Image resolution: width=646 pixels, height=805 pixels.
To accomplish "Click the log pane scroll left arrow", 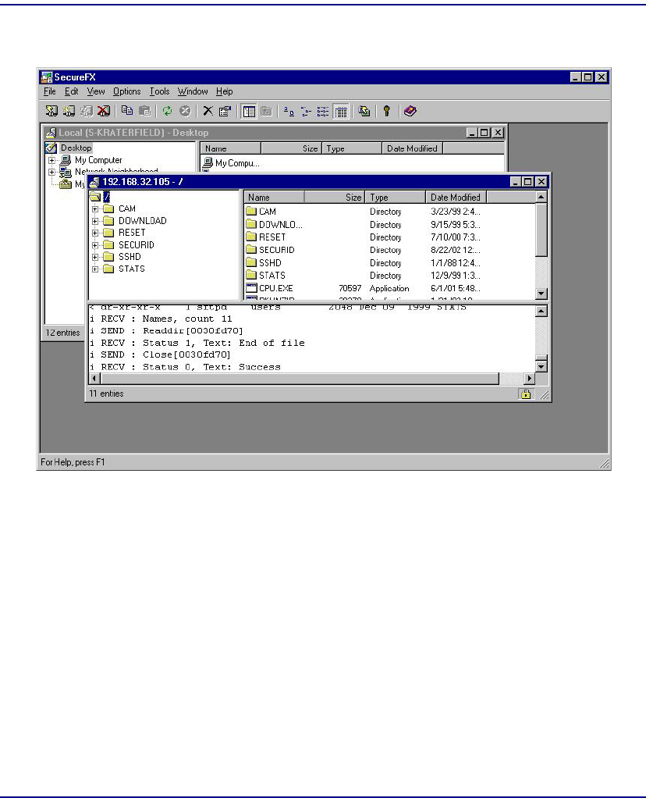I will [95, 379].
